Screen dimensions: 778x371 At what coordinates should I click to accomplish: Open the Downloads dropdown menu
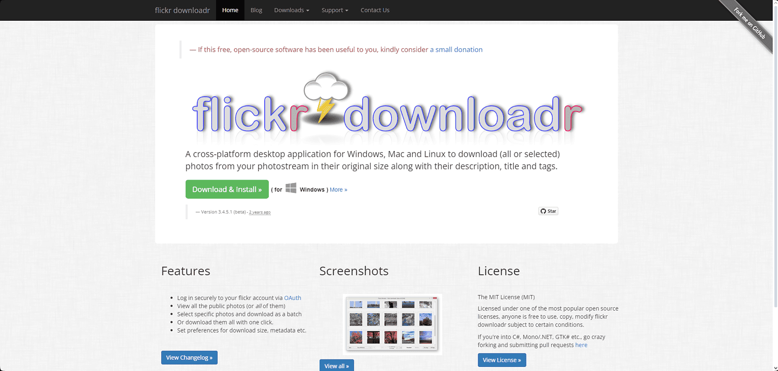click(291, 10)
